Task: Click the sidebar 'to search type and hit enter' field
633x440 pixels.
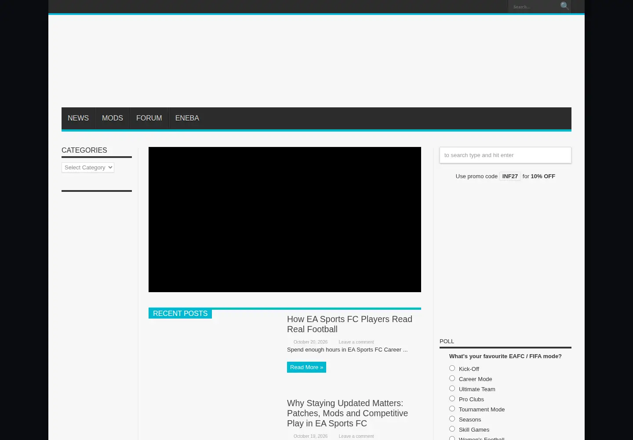Action: pyautogui.click(x=506, y=155)
